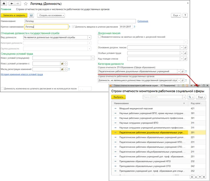Move up one row arrow in popup

(x=196, y=177)
